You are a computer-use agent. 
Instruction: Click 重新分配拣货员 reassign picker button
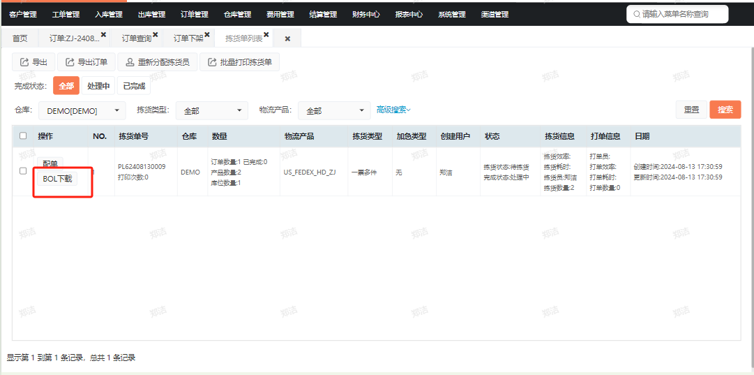pos(157,62)
